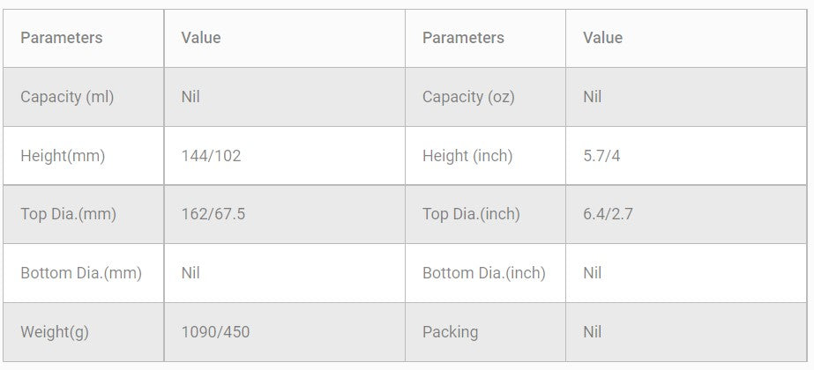
Task: Click the Capacity (ml) parameter cell
Action: 67,97
